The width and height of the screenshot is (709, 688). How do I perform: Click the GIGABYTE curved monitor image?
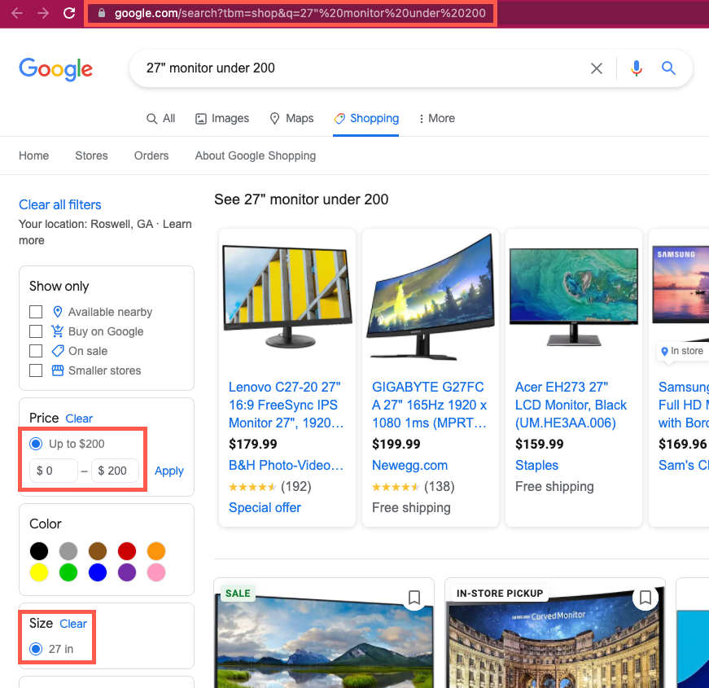pyautogui.click(x=431, y=296)
